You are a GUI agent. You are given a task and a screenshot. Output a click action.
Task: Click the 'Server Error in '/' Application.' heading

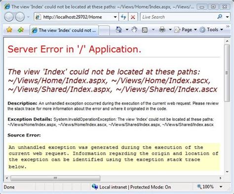(x=75, y=49)
